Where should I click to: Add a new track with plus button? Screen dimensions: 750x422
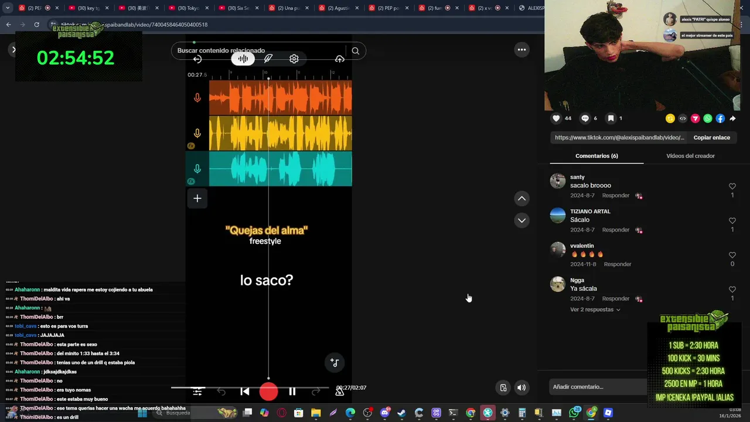click(x=197, y=199)
